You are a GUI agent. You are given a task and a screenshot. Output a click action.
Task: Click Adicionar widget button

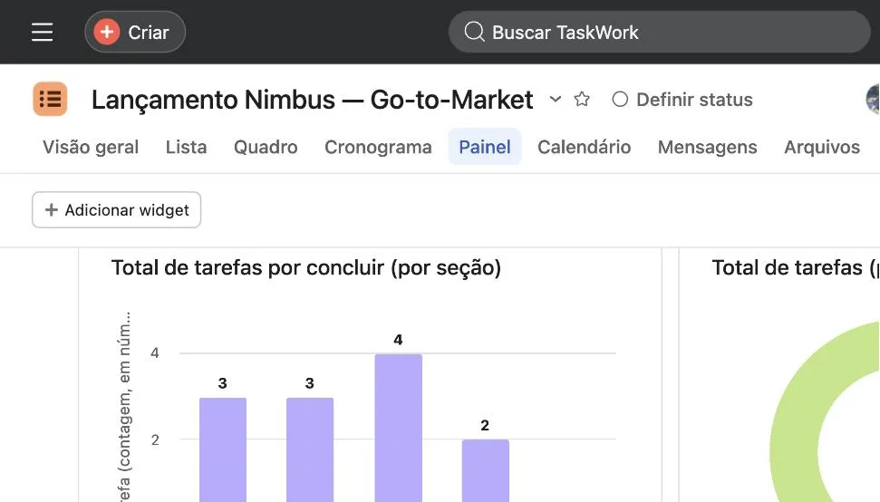tap(117, 210)
